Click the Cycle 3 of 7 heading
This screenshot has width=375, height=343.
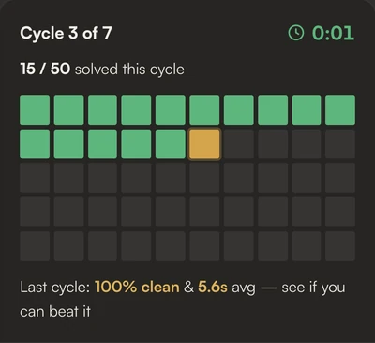(66, 33)
